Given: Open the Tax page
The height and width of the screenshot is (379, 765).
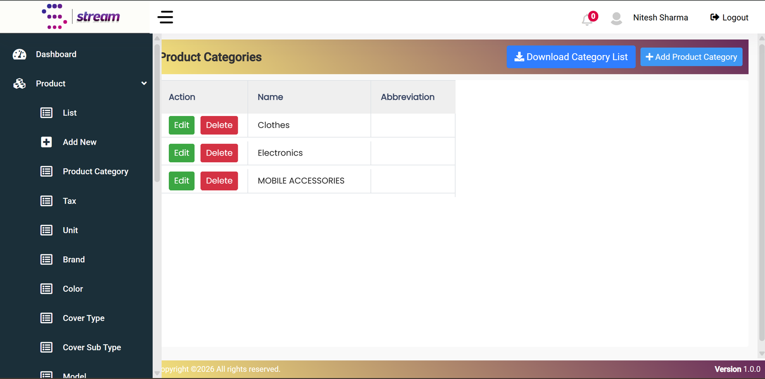Looking at the screenshot, I should [69, 201].
